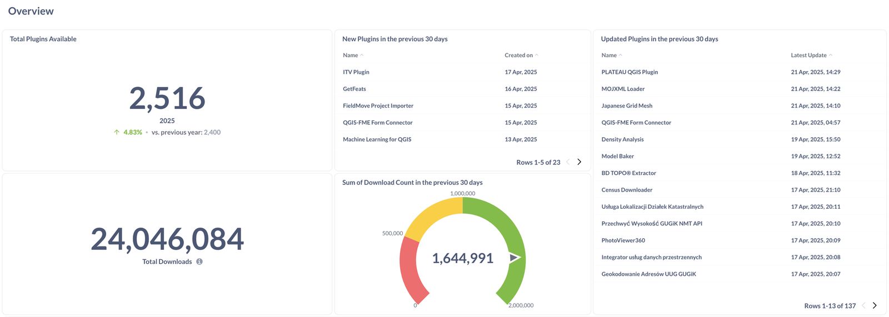Select the GetFeats row
889x317 pixels.
point(462,89)
